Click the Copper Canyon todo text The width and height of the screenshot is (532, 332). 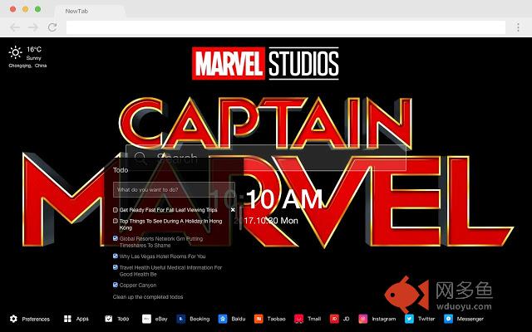(138, 286)
